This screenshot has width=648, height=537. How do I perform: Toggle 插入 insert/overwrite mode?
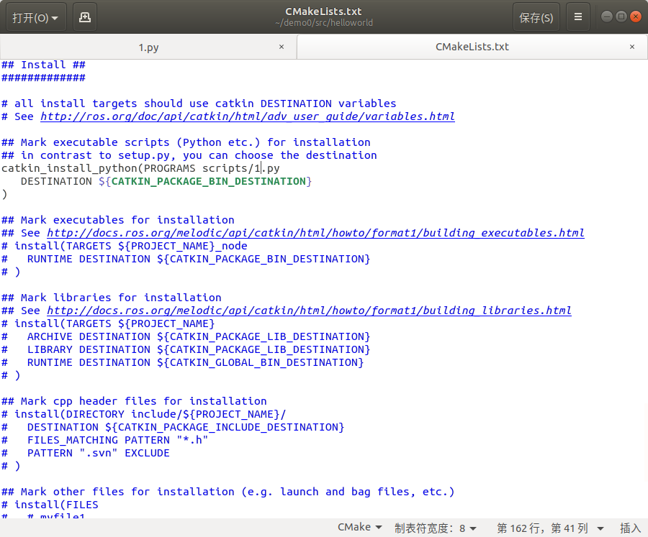[x=631, y=527]
